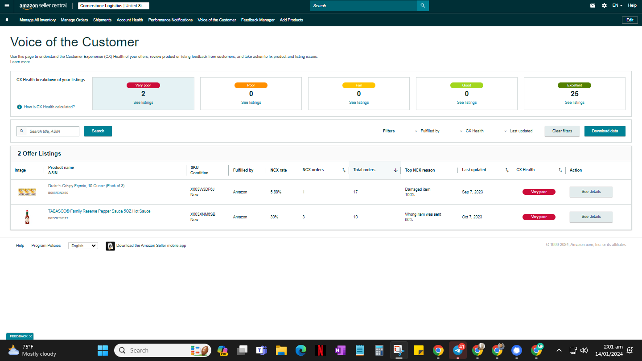Click the info icon beside CX Health question
Screen dimensions: 642x361
20,107
